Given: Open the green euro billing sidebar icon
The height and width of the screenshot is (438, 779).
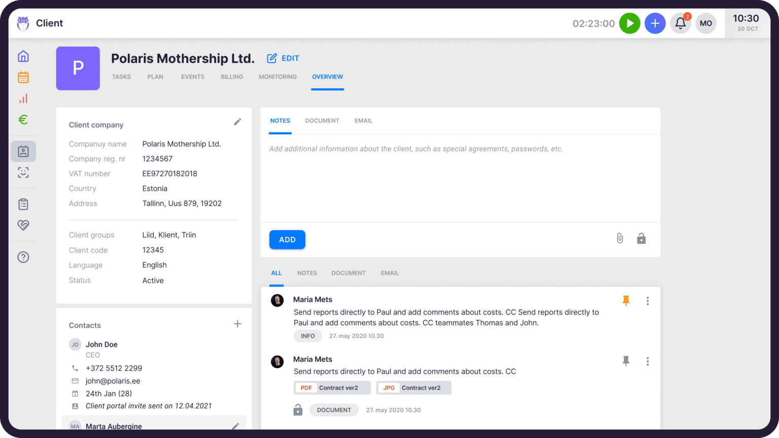Looking at the screenshot, I should (x=23, y=120).
